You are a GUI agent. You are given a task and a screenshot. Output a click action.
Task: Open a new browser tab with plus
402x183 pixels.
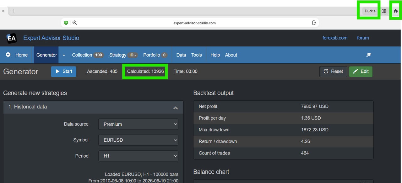click(13, 11)
